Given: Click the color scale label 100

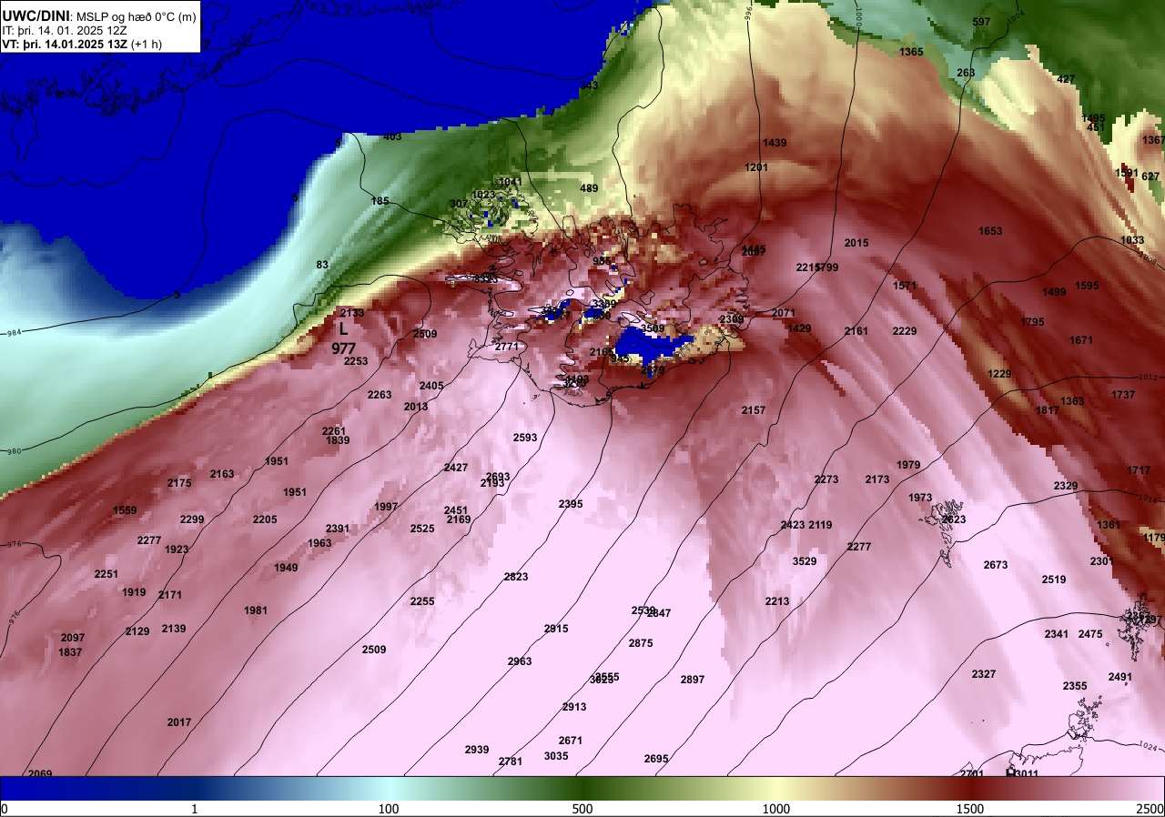Looking at the screenshot, I should [x=389, y=810].
